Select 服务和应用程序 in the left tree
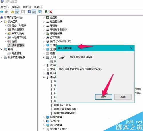The image size is (143, 131). (16, 57)
